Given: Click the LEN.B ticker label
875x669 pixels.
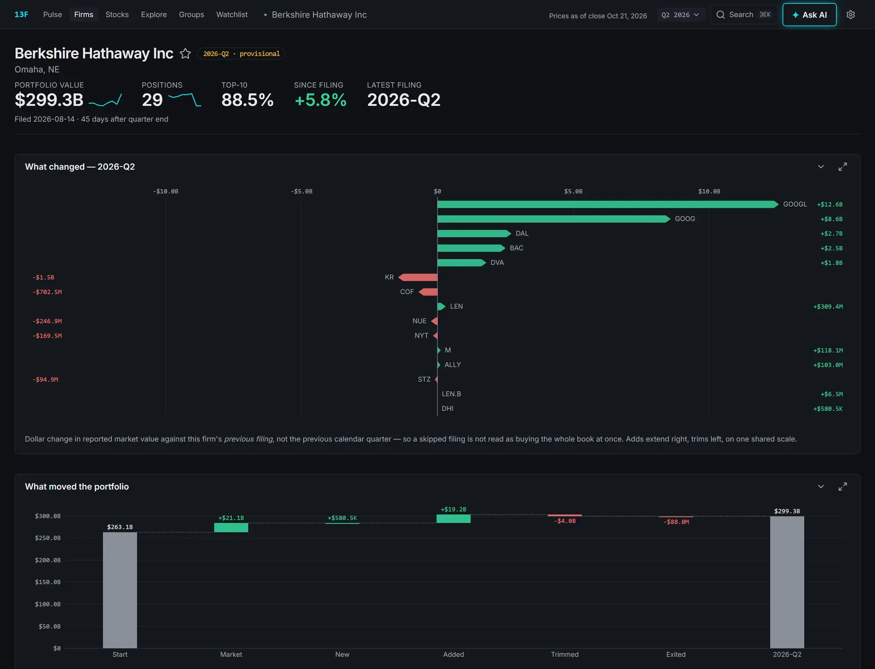Looking at the screenshot, I should click(x=451, y=394).
